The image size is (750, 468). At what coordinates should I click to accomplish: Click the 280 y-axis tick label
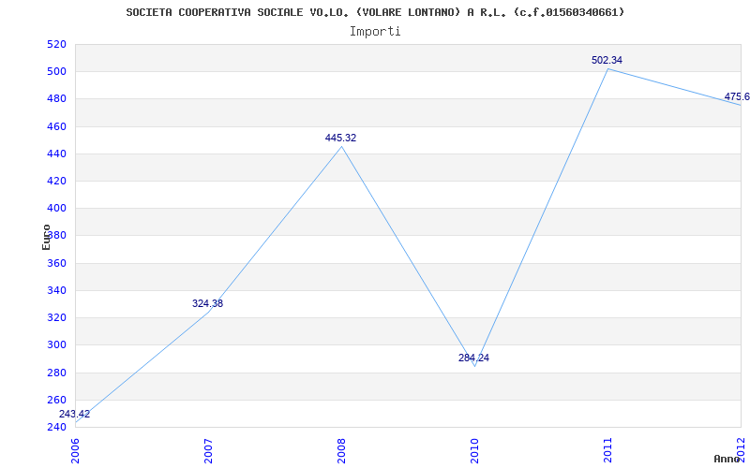[56, 373]
